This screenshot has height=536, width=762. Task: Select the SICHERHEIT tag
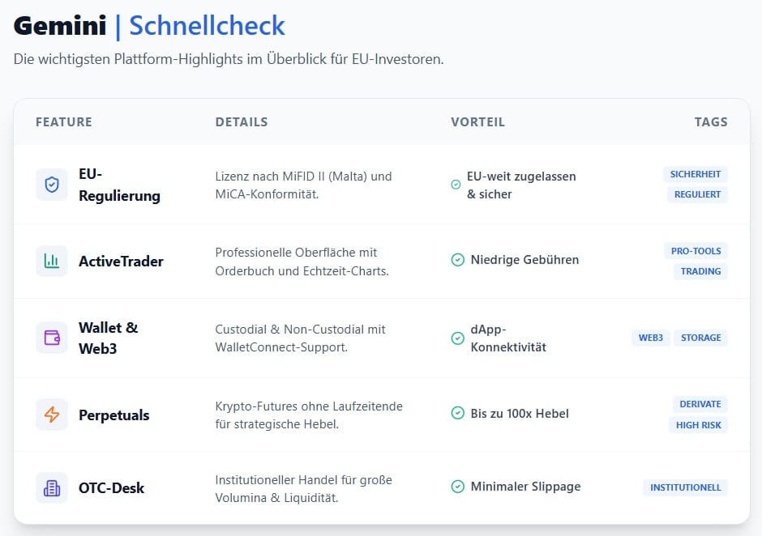click(x=696, y=173)
